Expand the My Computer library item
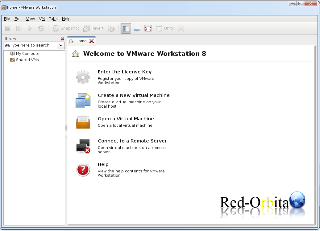The height and width of the screenshot is (231, 320). click(x=26, y=54)
